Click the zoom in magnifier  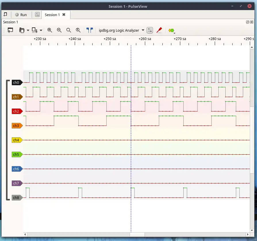click(50, 30)
